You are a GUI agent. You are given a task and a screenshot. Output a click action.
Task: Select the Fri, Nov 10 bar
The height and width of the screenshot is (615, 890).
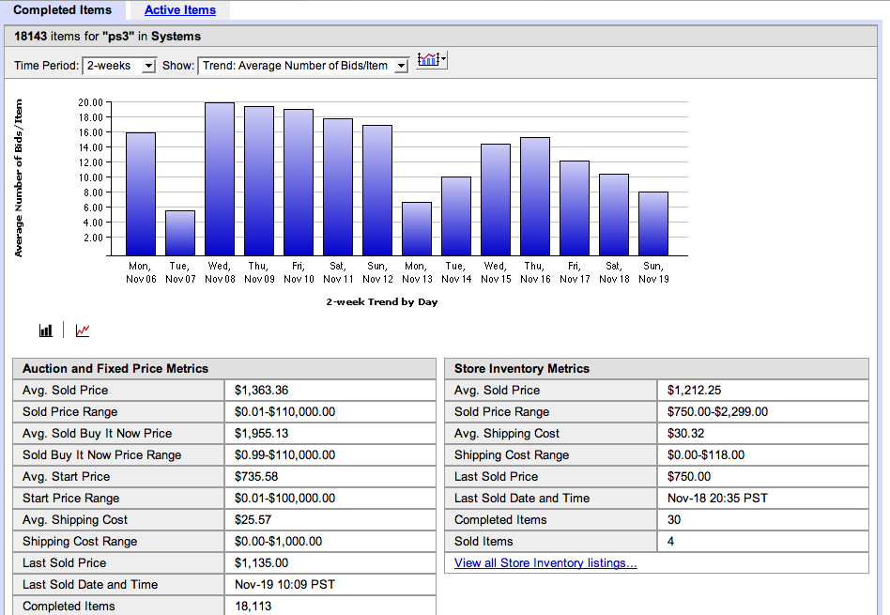click(x=299, y=183)
